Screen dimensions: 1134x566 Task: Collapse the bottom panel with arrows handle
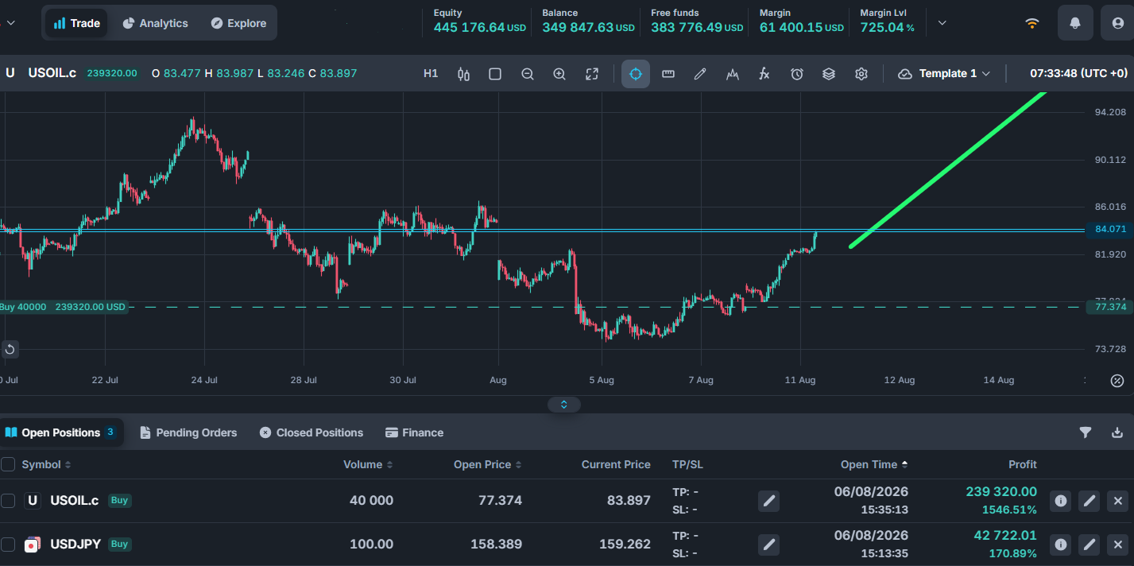coord(564,405)
